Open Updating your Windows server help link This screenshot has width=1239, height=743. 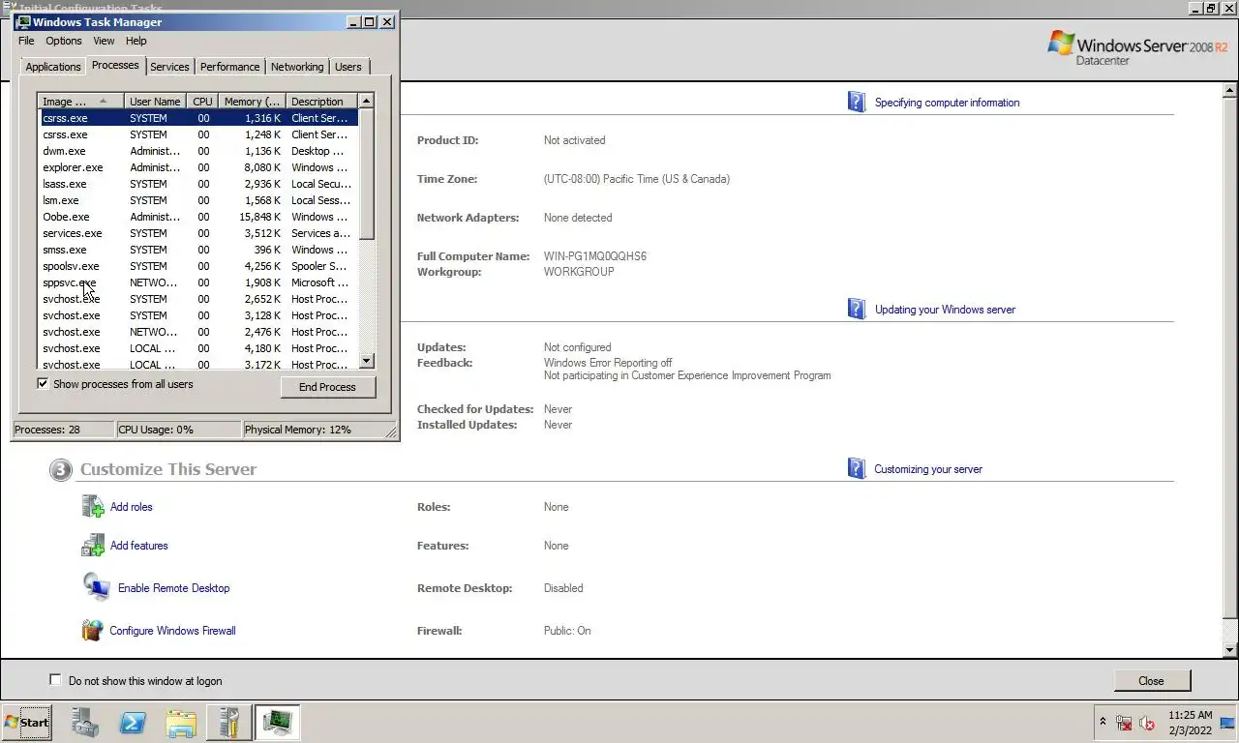coord(945,310)
